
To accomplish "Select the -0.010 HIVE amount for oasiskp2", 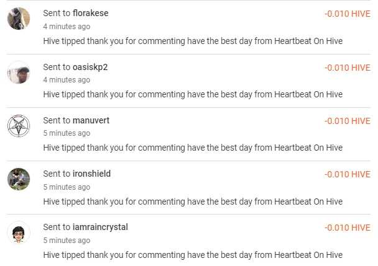I will pyautogui.click(x=347, y=68).
